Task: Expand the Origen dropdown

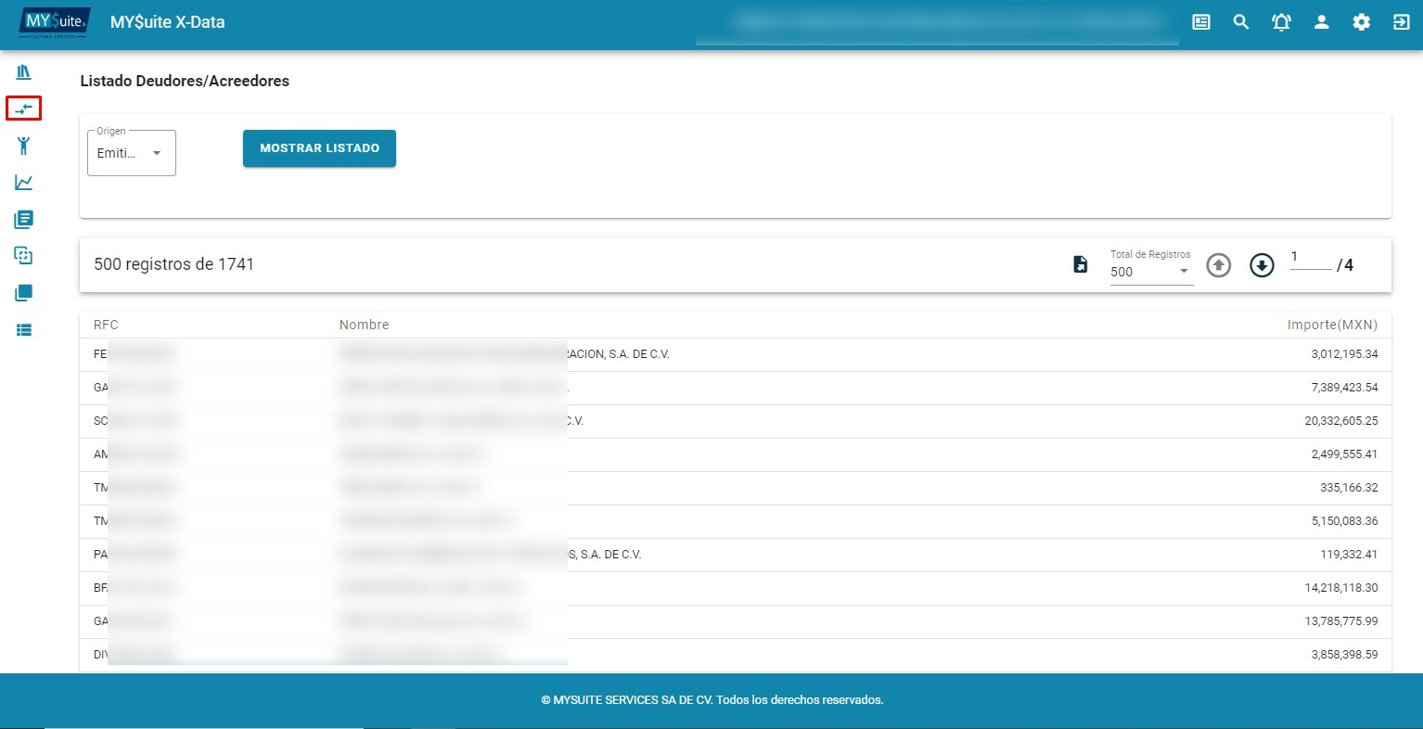Action: point(132,153)
